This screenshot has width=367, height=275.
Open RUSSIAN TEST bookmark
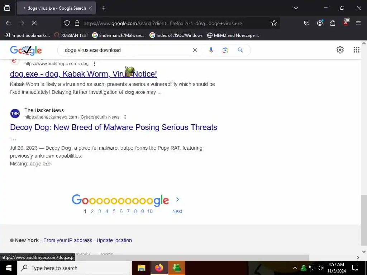[x=71, y=35]
